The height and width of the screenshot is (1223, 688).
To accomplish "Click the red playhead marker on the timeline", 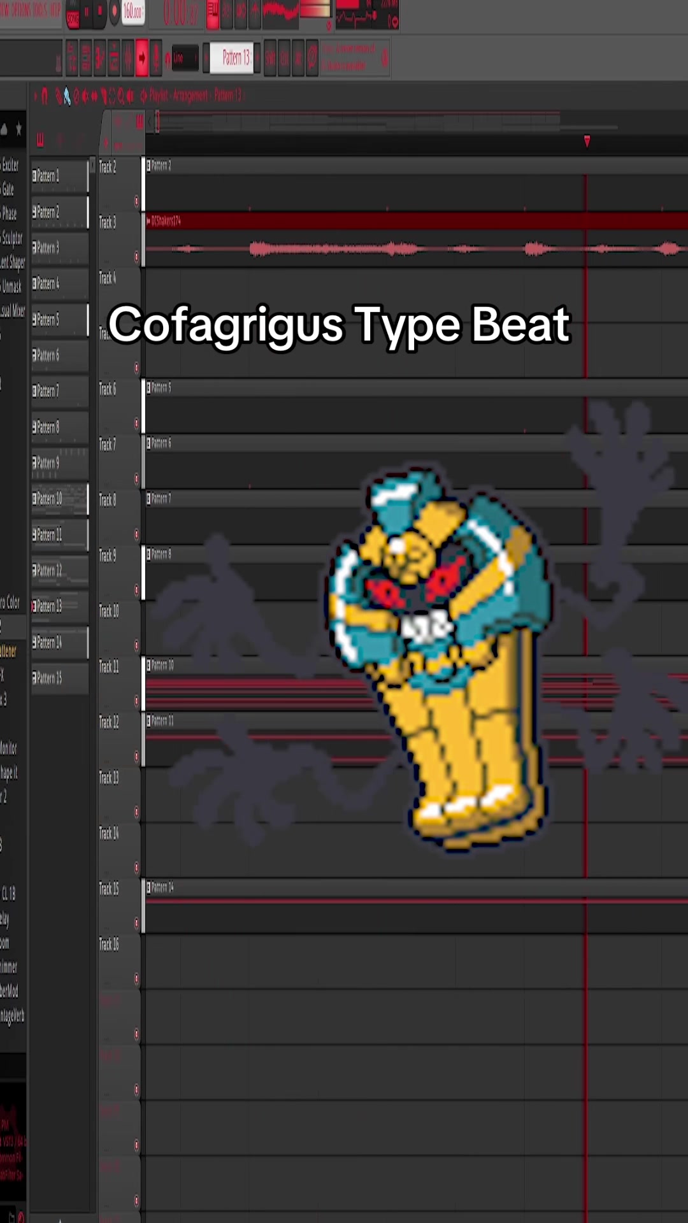I will (x=587, y=141).
